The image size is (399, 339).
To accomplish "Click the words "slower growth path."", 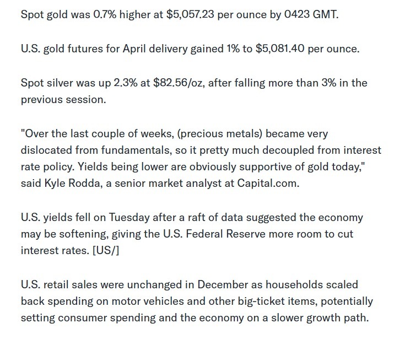I will [x=320, y=318].
